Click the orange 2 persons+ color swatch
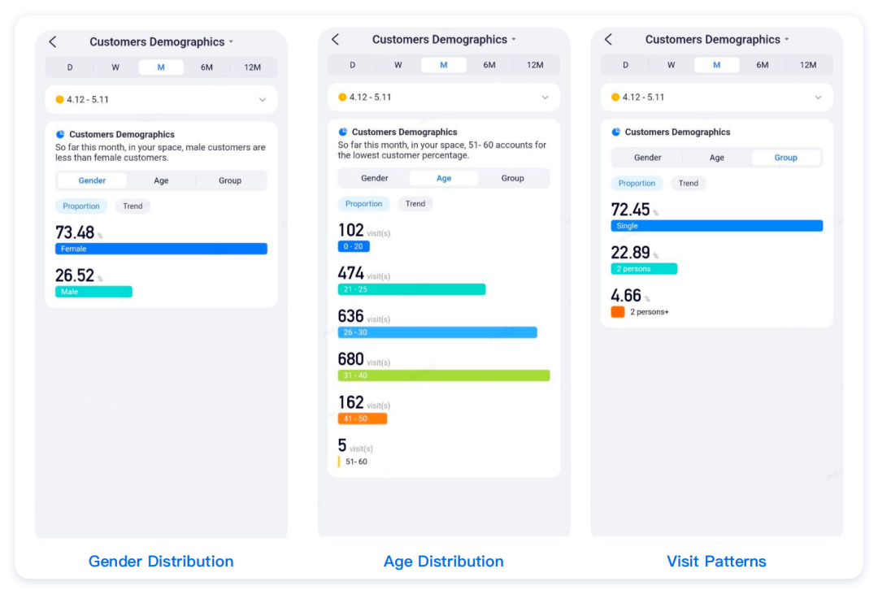 point(618,312)
